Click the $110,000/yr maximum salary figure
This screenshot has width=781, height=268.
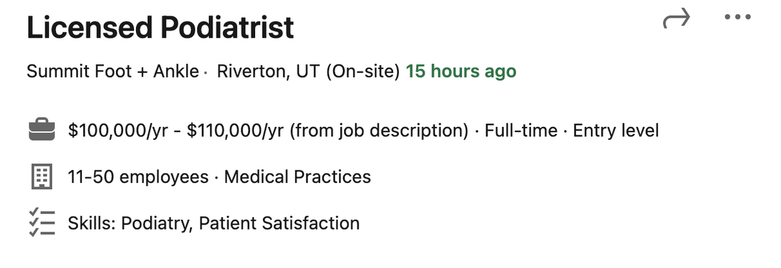(x=236, y=131)
